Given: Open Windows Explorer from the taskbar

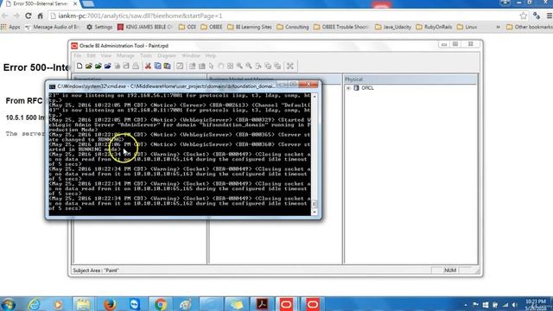Looking at the screenshot, I should click(x=83, y=304).
